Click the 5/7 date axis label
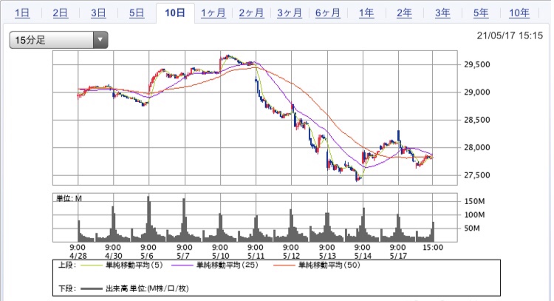Viewport: 554px width, 301px height. [184, 256]
